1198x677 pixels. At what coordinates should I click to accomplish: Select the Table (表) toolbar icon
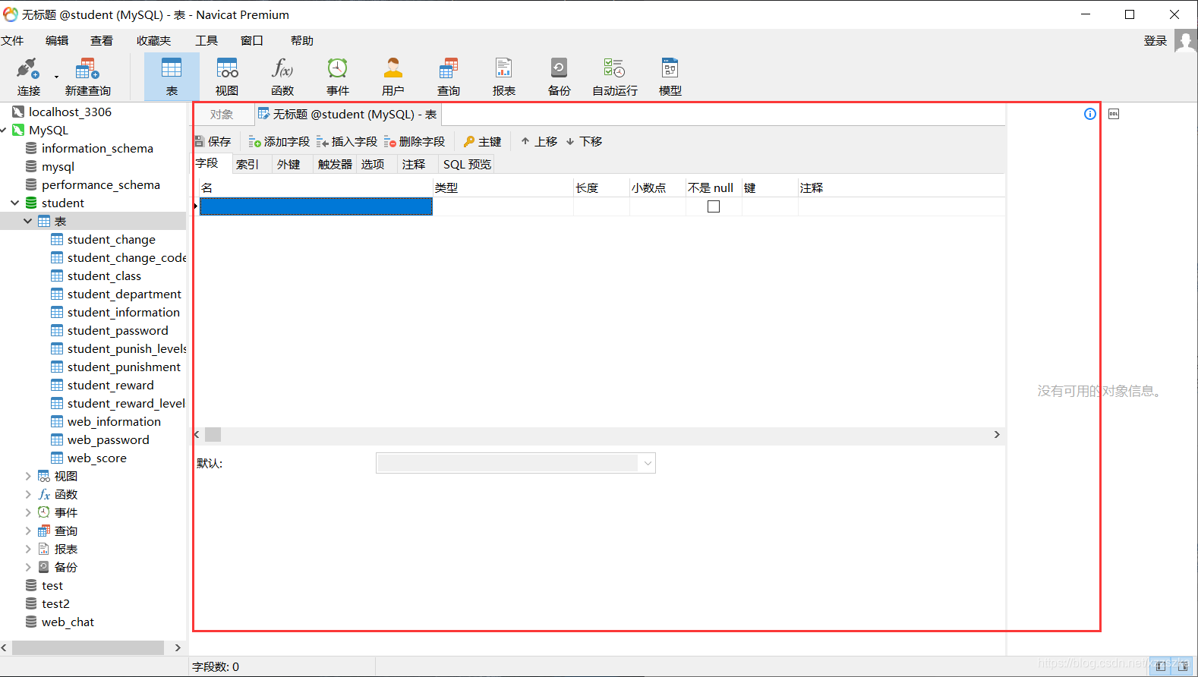coord(172,77)
